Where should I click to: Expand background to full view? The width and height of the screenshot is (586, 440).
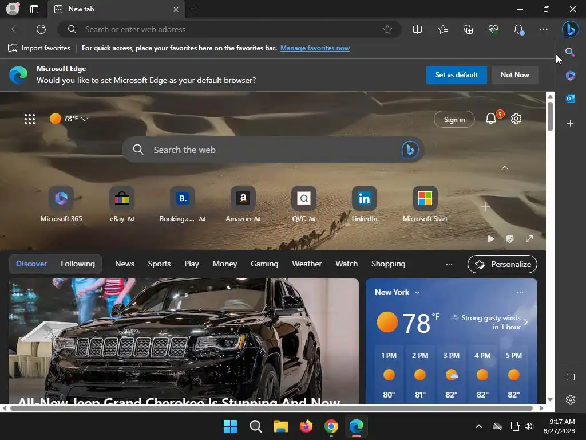[529, 239]
